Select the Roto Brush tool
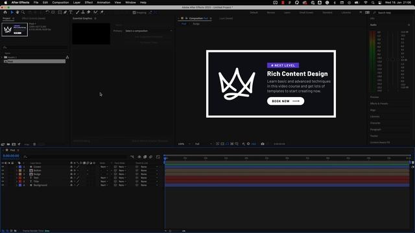 pos(95,12)
